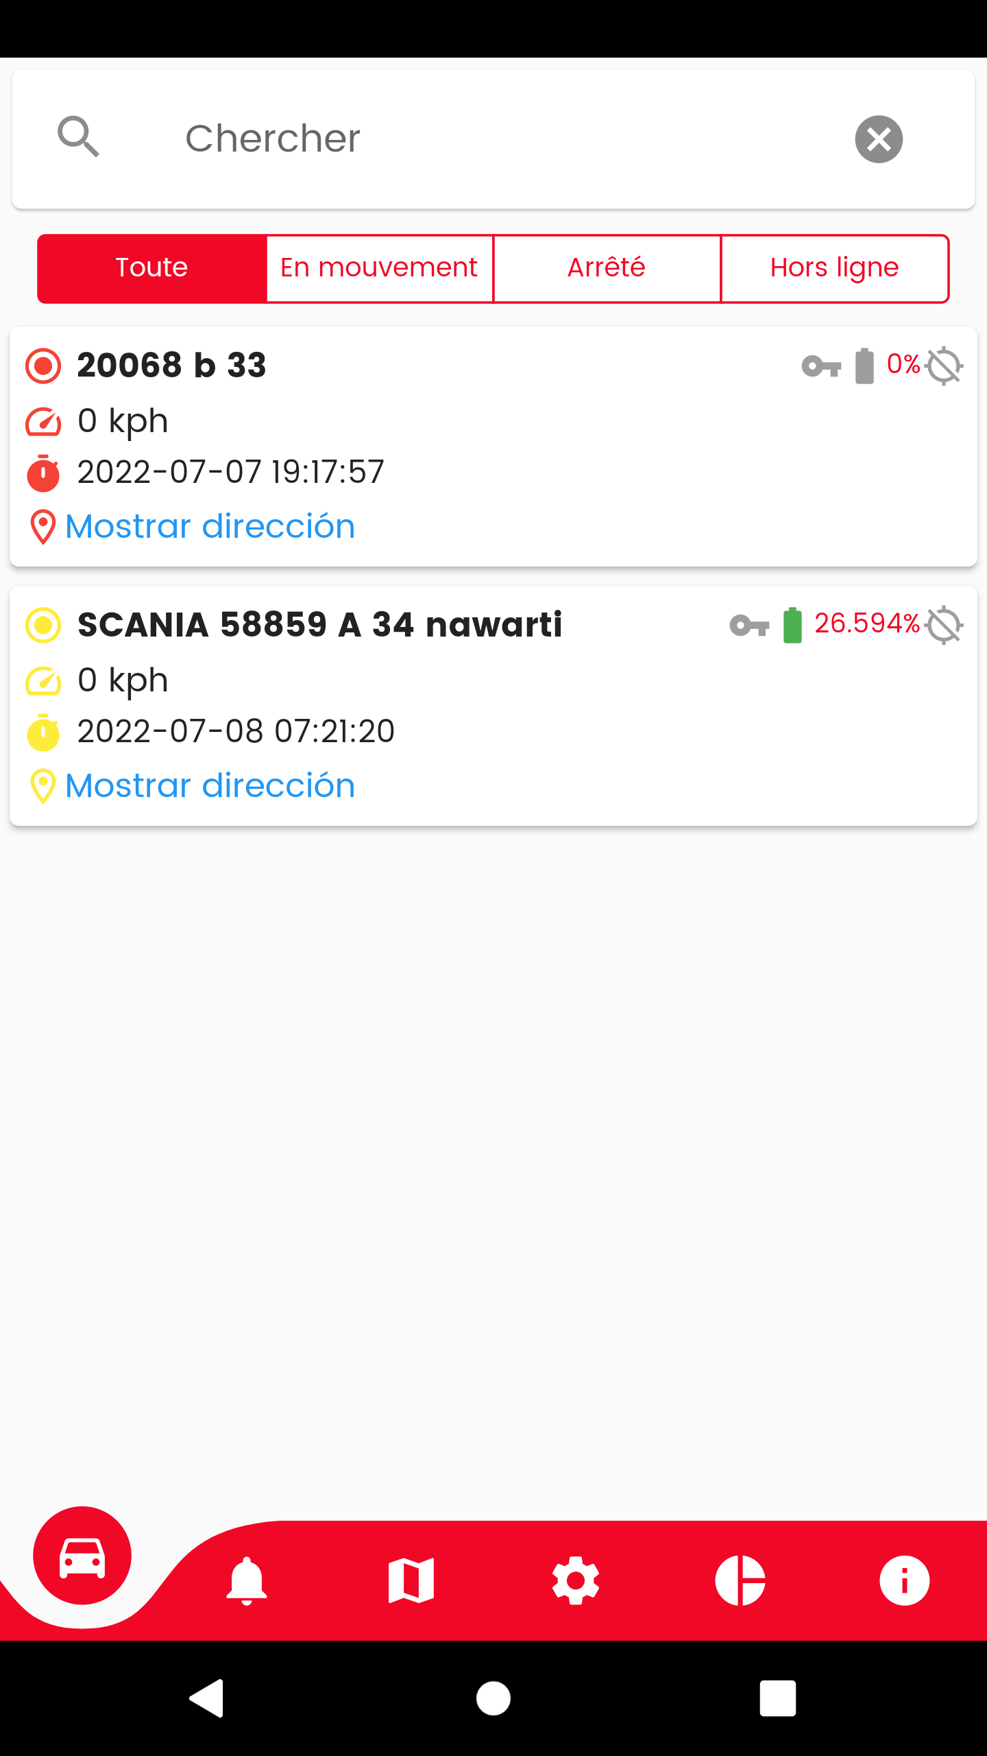Open the info icon in bottom bar
This screenshot has width=987, height=1756.
(905, 1580)
